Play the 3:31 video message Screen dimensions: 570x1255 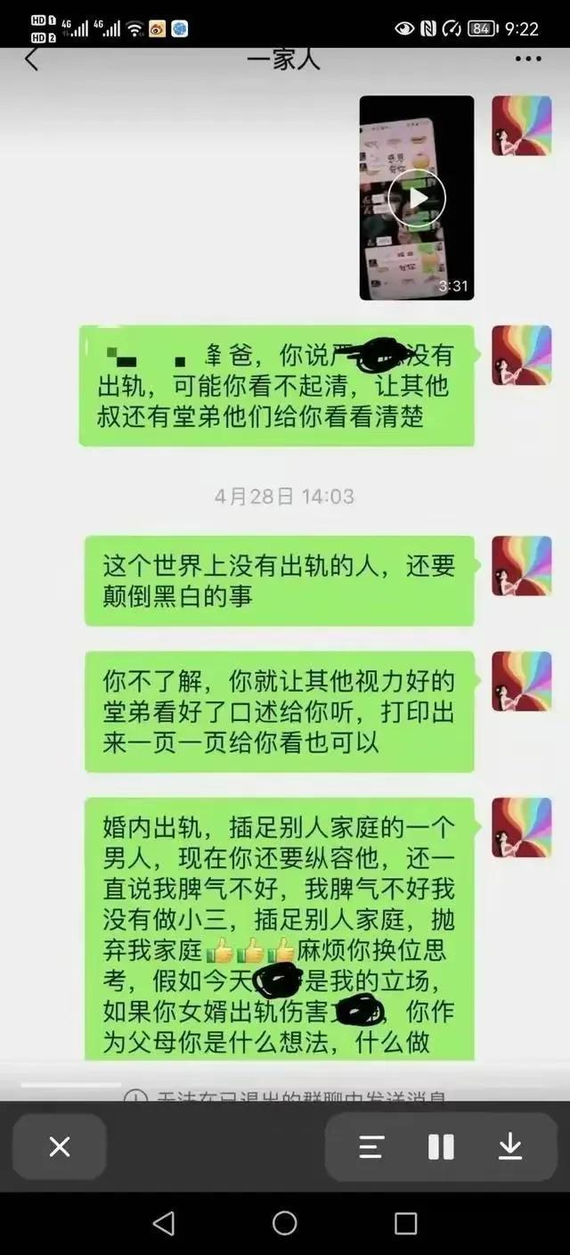(417, 197)
